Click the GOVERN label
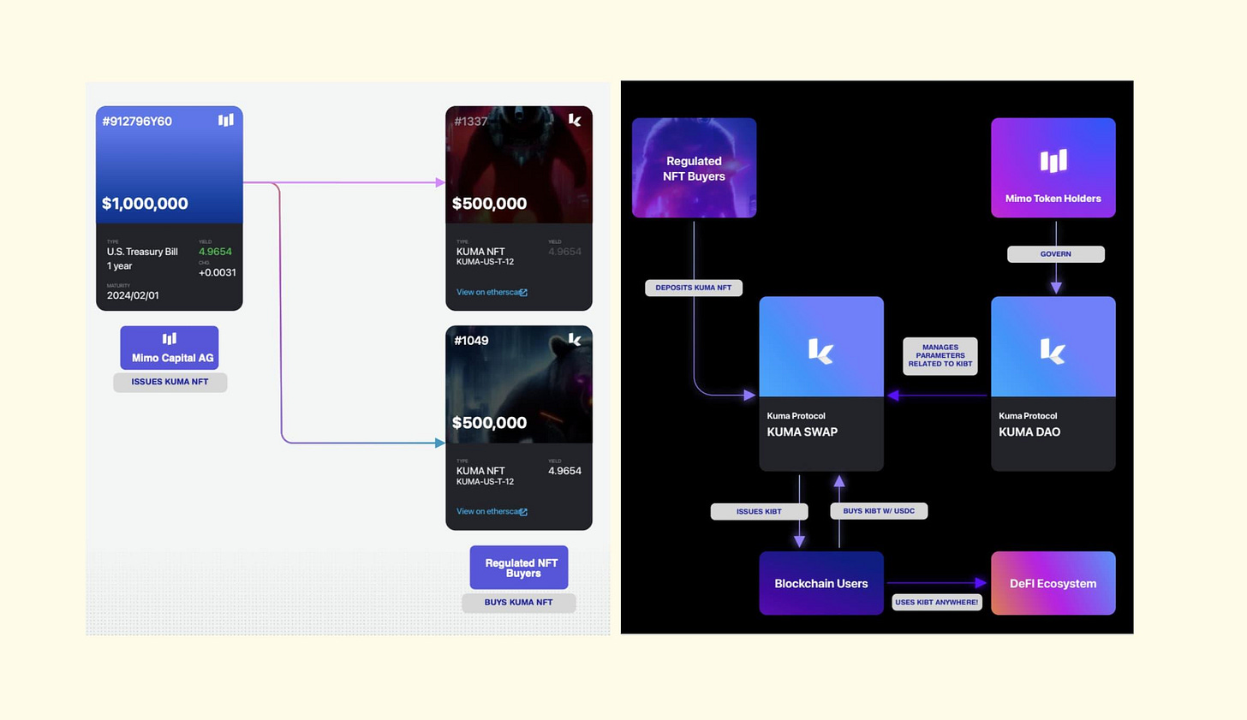This screenshot has height=720, width=1247. (x=1056, y=254)
